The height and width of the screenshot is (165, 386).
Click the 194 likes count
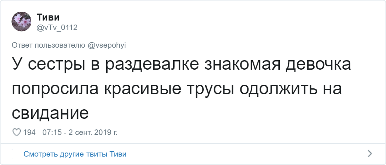pyautogui.click(x=29, y=132)
